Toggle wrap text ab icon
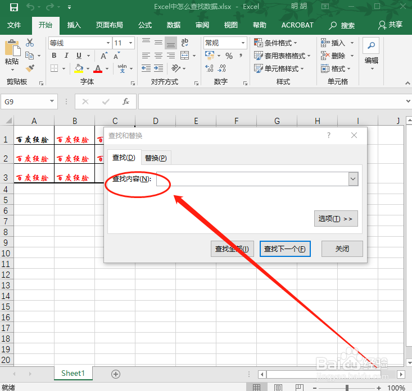 (x=185, y=43)
